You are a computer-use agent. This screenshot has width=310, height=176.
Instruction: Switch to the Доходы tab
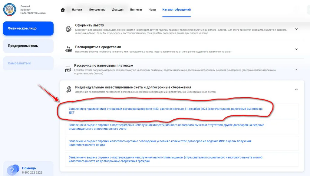coord(118,9)
